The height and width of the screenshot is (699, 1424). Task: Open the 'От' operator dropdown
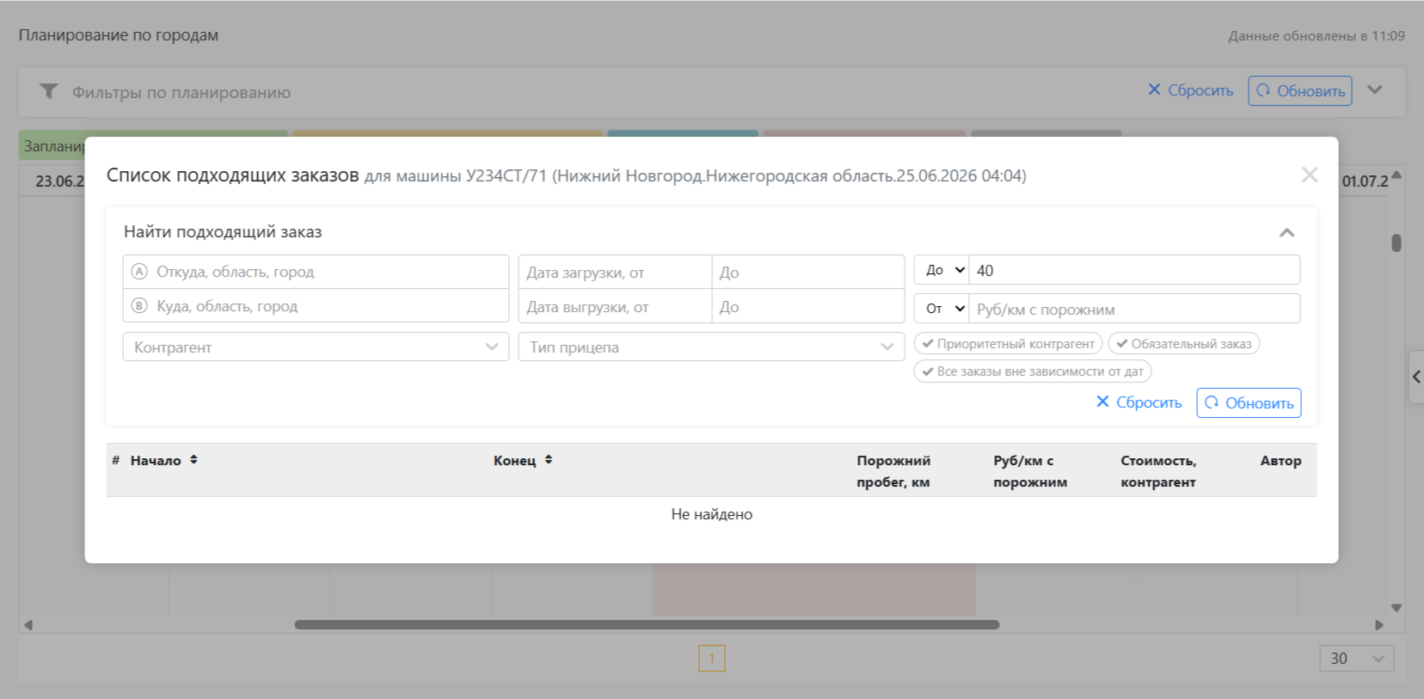point(942,309)
